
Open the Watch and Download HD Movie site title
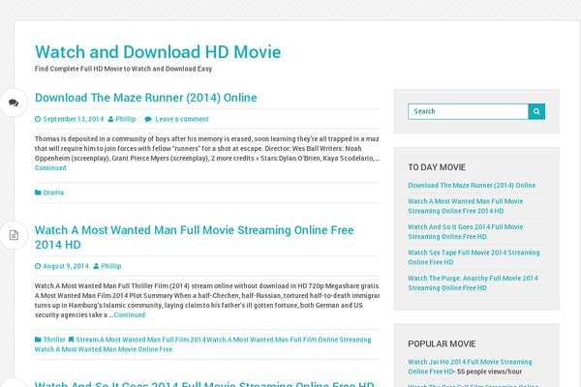158,52
